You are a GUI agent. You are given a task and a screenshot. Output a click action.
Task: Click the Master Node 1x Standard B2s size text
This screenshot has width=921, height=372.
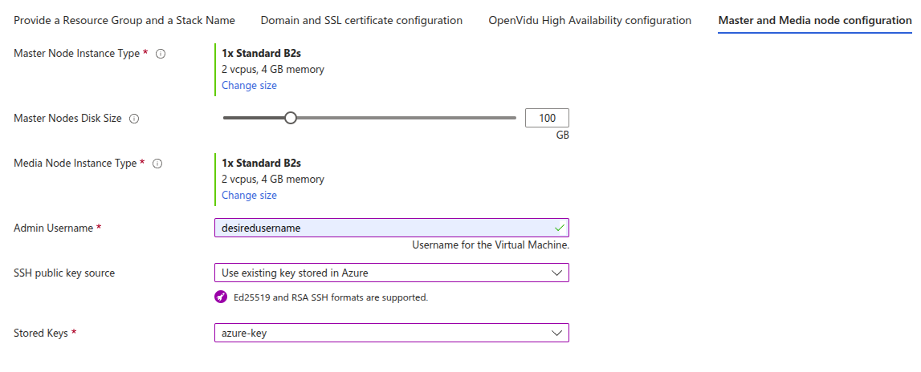click(x=262, y=54)
